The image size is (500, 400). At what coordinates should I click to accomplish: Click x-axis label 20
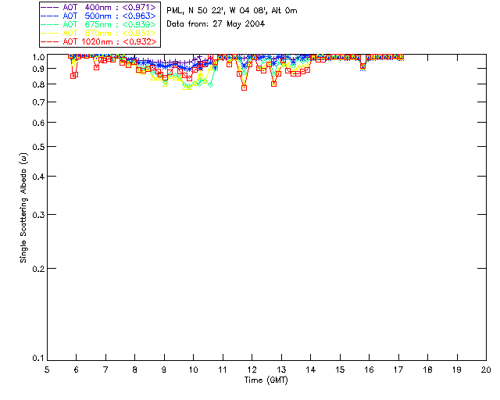(486, 370)
